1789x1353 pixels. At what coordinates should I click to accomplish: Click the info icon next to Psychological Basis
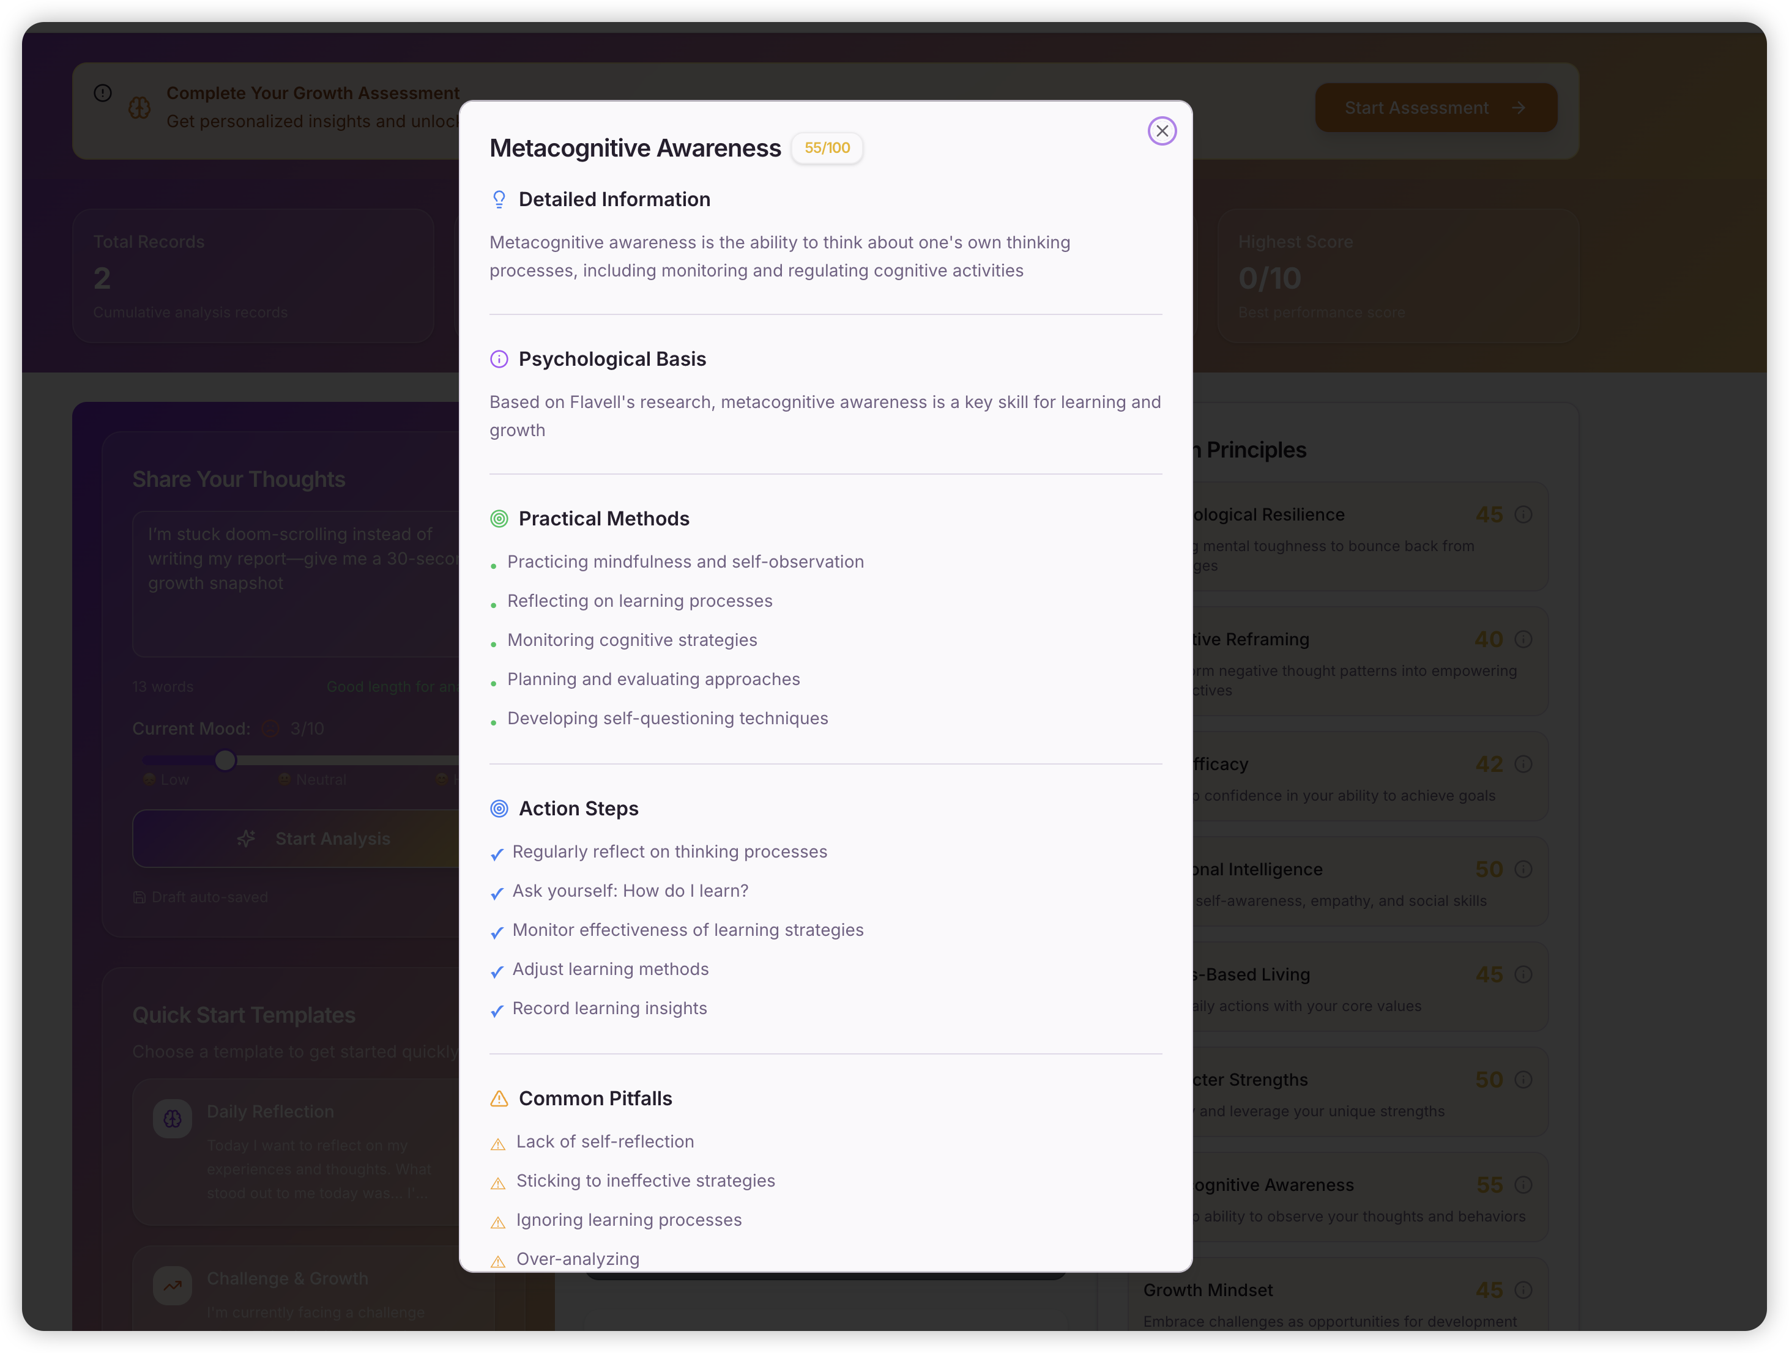(498, 359)
